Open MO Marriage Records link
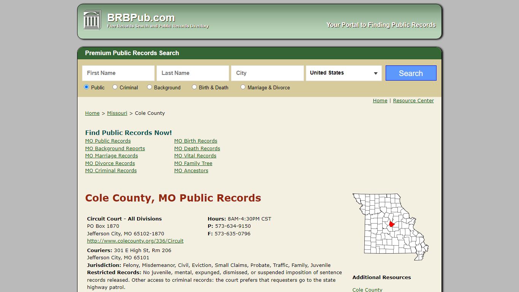Image resolution: width=519 pixels, height=292 pixels. (111, 156)
